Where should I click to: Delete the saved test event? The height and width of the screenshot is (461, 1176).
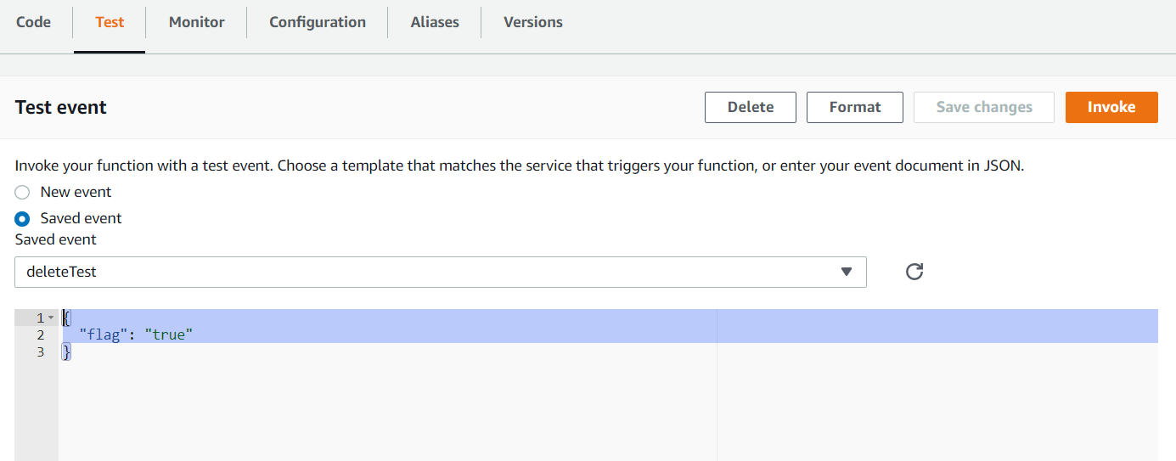751,107
